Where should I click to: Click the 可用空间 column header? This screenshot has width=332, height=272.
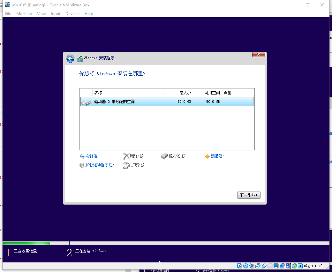tap(207, 93)
